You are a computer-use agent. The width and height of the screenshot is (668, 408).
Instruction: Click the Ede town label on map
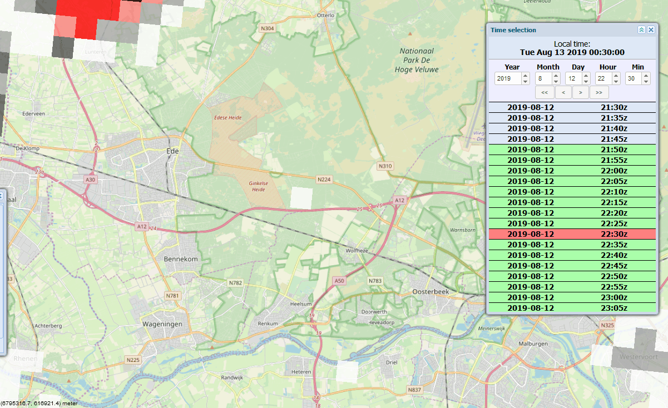(x=172, y=151)
